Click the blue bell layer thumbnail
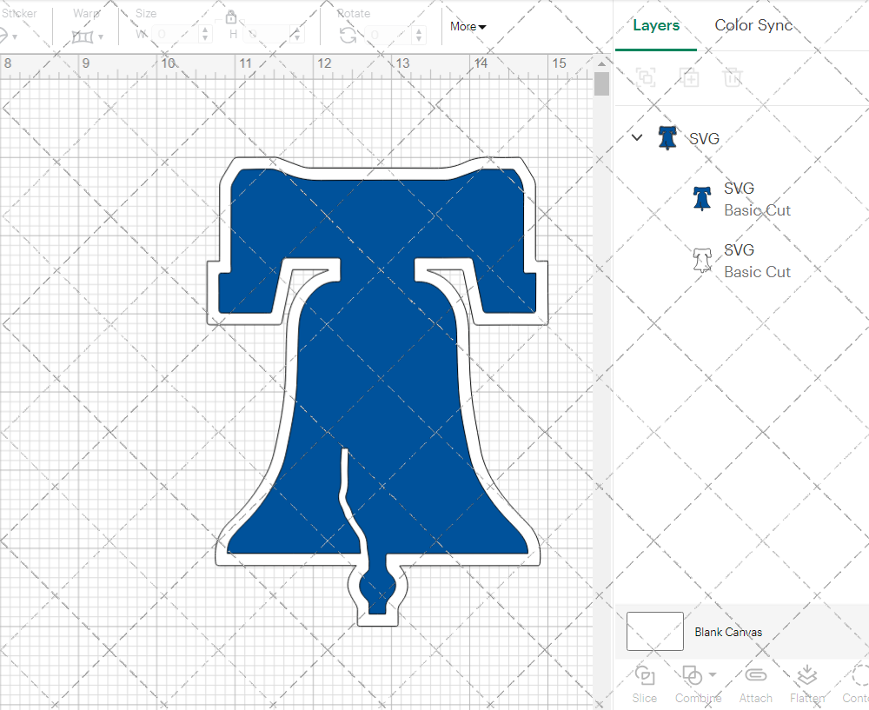The width and height of the screenshot is (869, 710). 701,198
